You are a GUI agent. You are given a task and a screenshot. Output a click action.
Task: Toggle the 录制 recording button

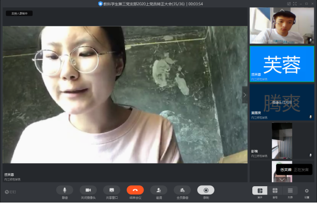[x=206, y=190]
